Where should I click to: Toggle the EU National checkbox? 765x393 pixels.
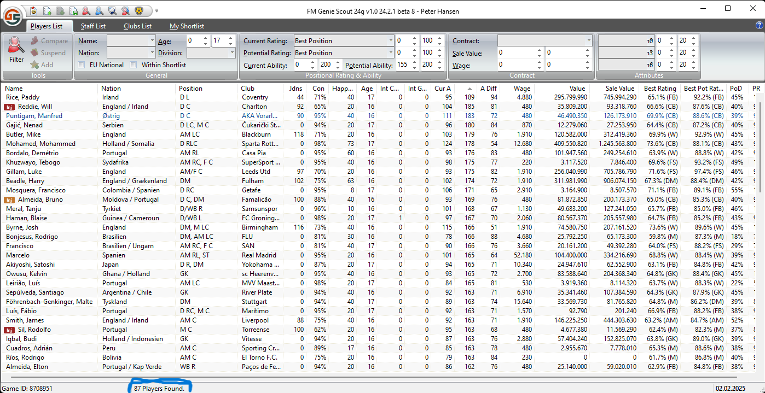click(81, 65)
